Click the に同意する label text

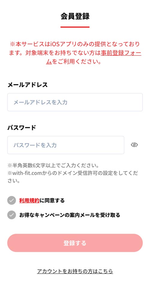[x=52, y=201]
